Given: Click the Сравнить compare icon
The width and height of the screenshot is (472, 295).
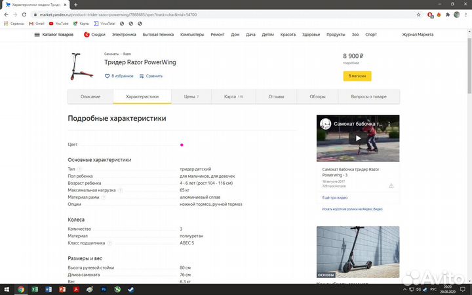Looking at the screenshot, I should 142,76.
